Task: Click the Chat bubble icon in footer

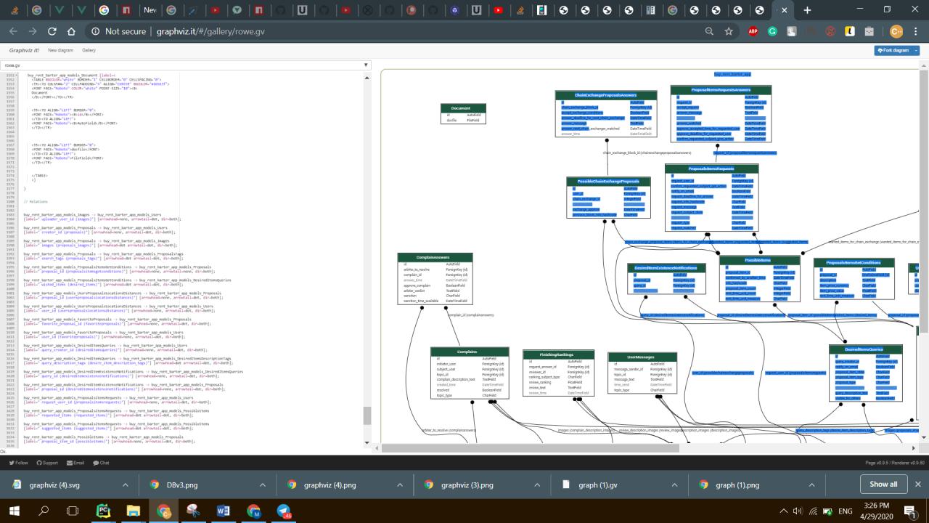Action: pos(96,462)
